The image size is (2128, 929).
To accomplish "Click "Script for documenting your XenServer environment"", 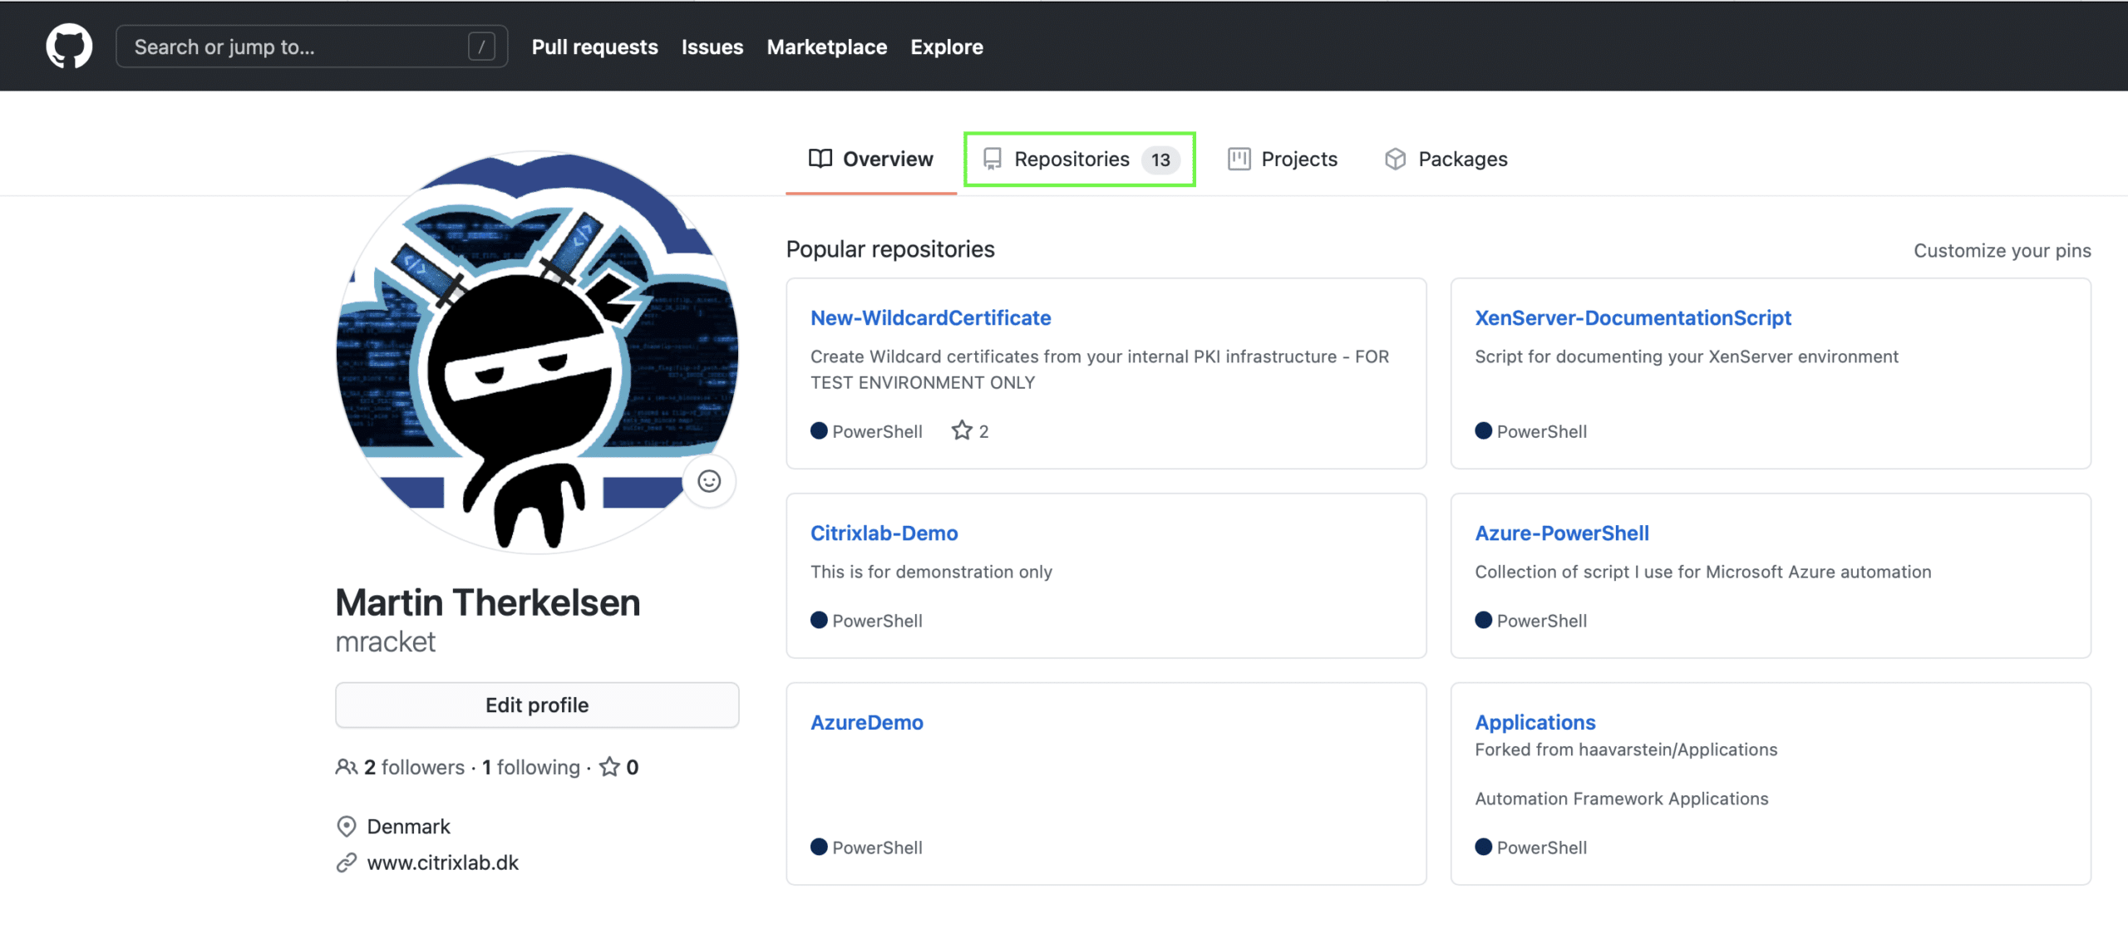I will point(1687,356).
